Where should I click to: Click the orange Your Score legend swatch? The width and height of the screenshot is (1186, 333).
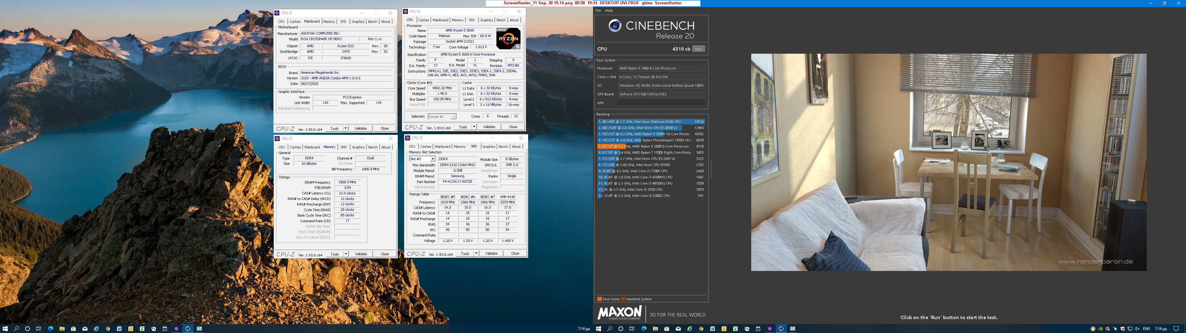(599, 299)
